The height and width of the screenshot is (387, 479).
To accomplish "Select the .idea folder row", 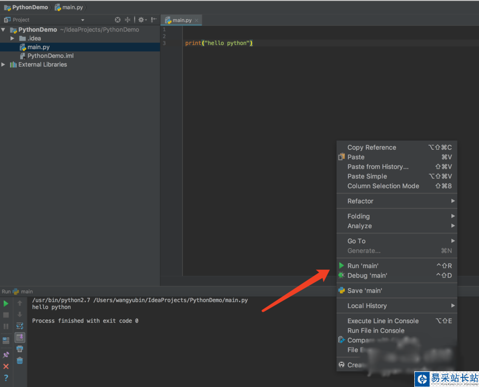I will click(80, 38).
